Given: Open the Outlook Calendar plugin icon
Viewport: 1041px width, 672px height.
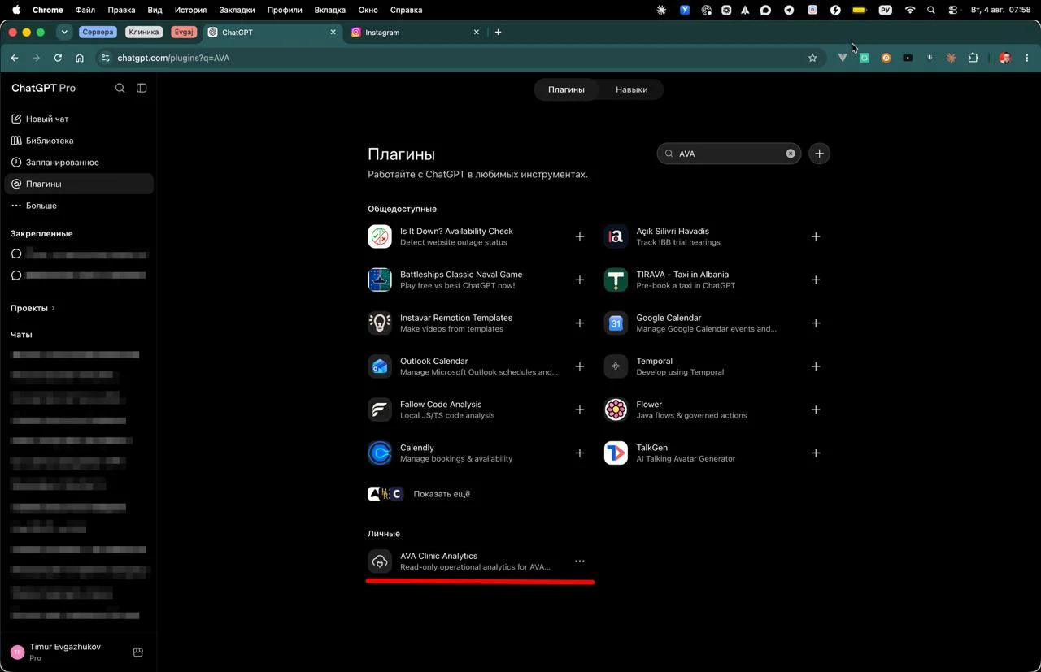Looking at the screenshot, I should point(380,366).
